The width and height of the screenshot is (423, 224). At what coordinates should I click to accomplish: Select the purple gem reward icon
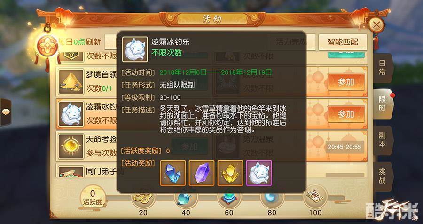[202, 173]
